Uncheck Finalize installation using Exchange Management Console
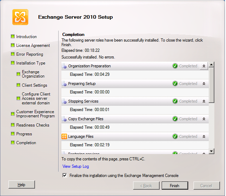The image size is (226, 196). pyautogui.click(x=64, y=176)
